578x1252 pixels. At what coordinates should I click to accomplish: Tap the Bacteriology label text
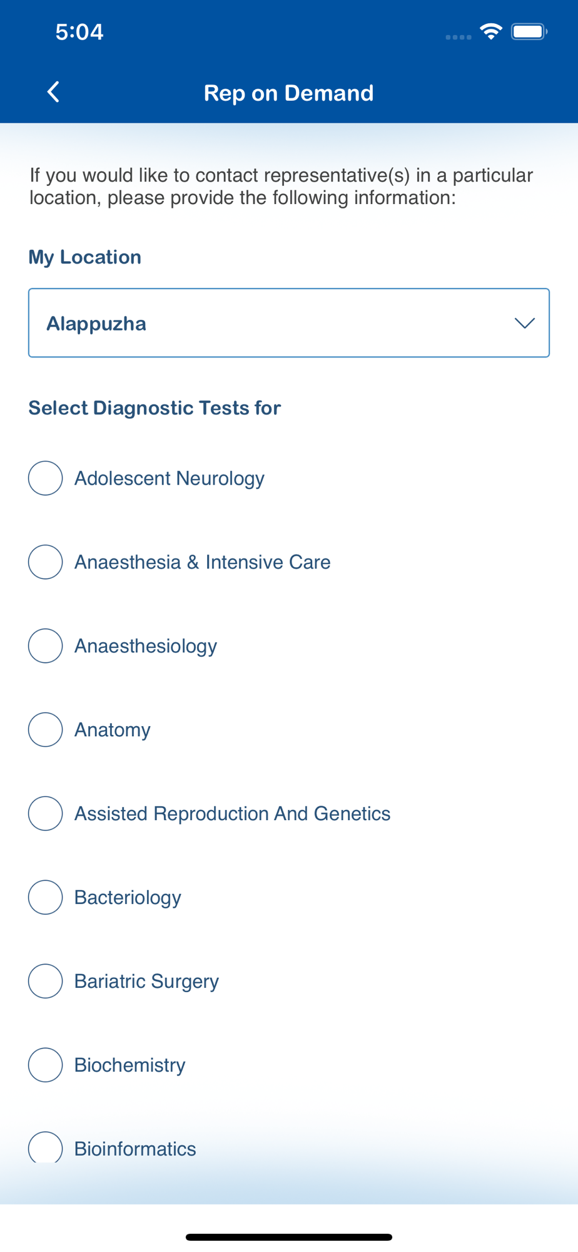128,898
